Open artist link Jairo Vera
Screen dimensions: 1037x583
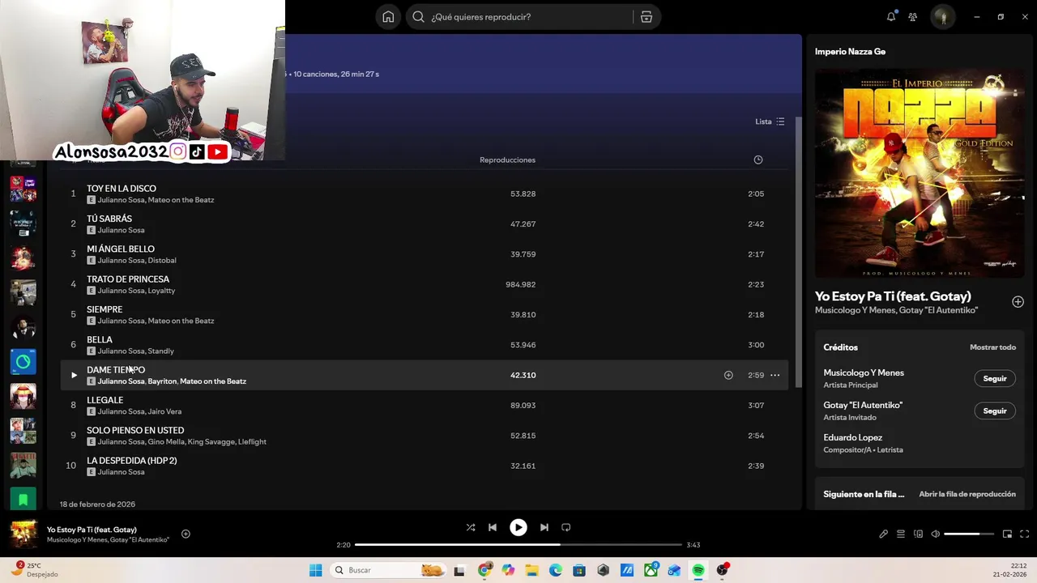(x=165, y=412)
